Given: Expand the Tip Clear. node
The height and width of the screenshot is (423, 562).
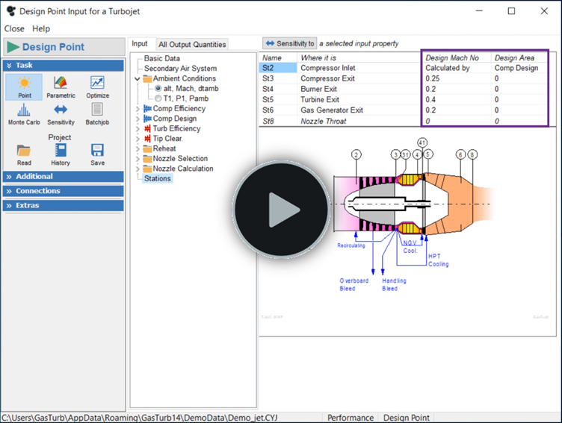Looking at the screenshot, I should coord(138,139).
